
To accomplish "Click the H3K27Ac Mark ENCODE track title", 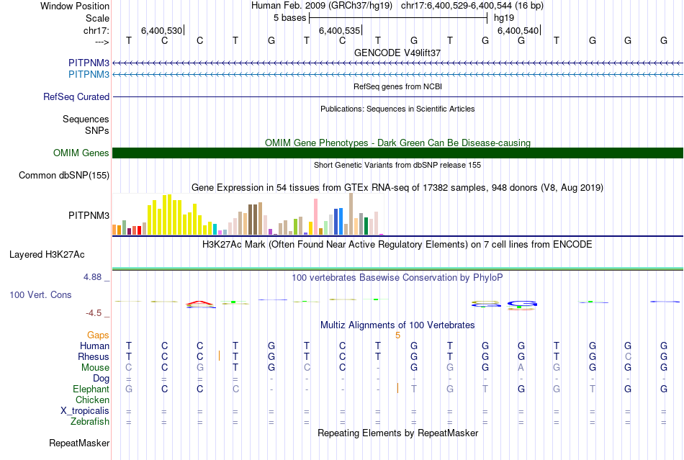I will [x=397, y=244].
